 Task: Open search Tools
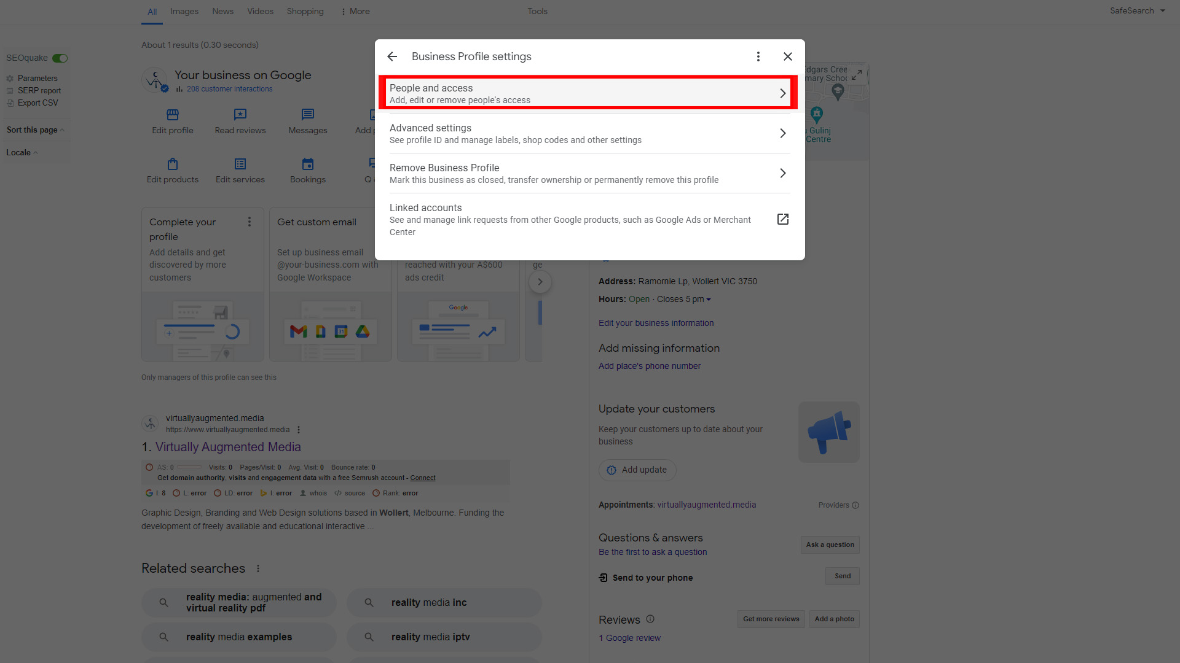coord(537,11)
